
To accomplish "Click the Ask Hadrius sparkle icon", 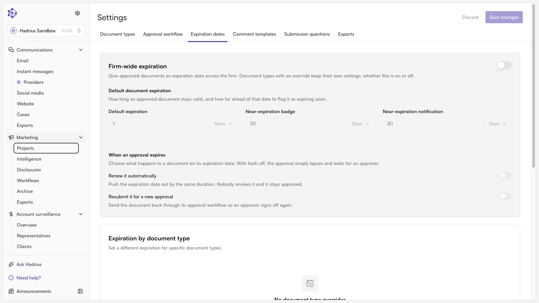I will 11,264.
